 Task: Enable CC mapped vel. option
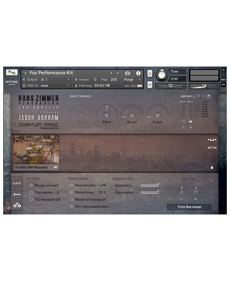tap(31, 200)
